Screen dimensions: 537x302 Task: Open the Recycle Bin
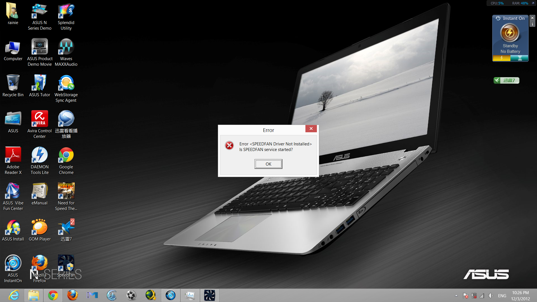[x=13, y=86]
